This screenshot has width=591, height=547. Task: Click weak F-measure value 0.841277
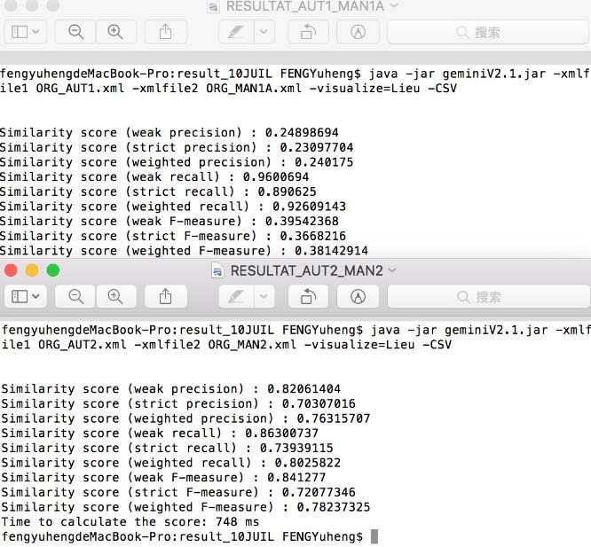click(x=296, y=477)
